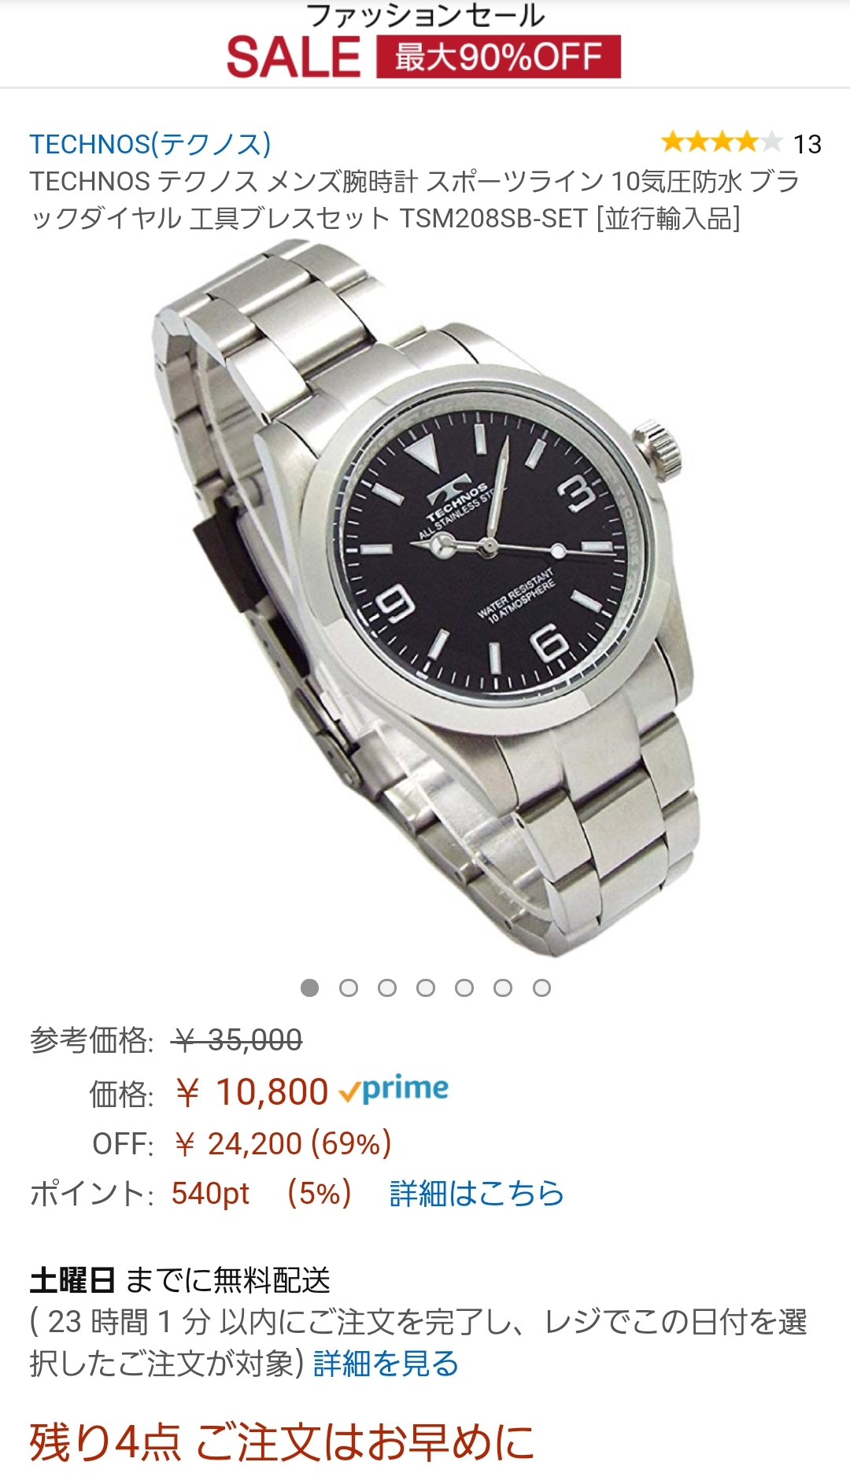Open the delivery 詳細を見る link
This screenshot has width=850, height=1473.
tap(386, 1363)
